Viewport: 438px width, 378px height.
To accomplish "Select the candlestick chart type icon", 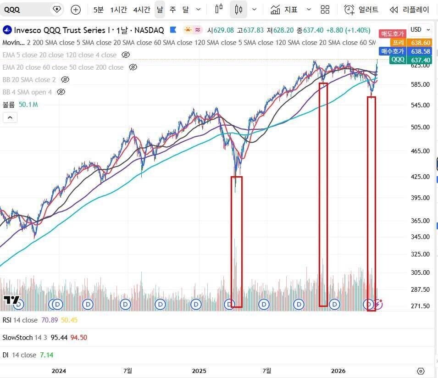I will coord(238,10).
